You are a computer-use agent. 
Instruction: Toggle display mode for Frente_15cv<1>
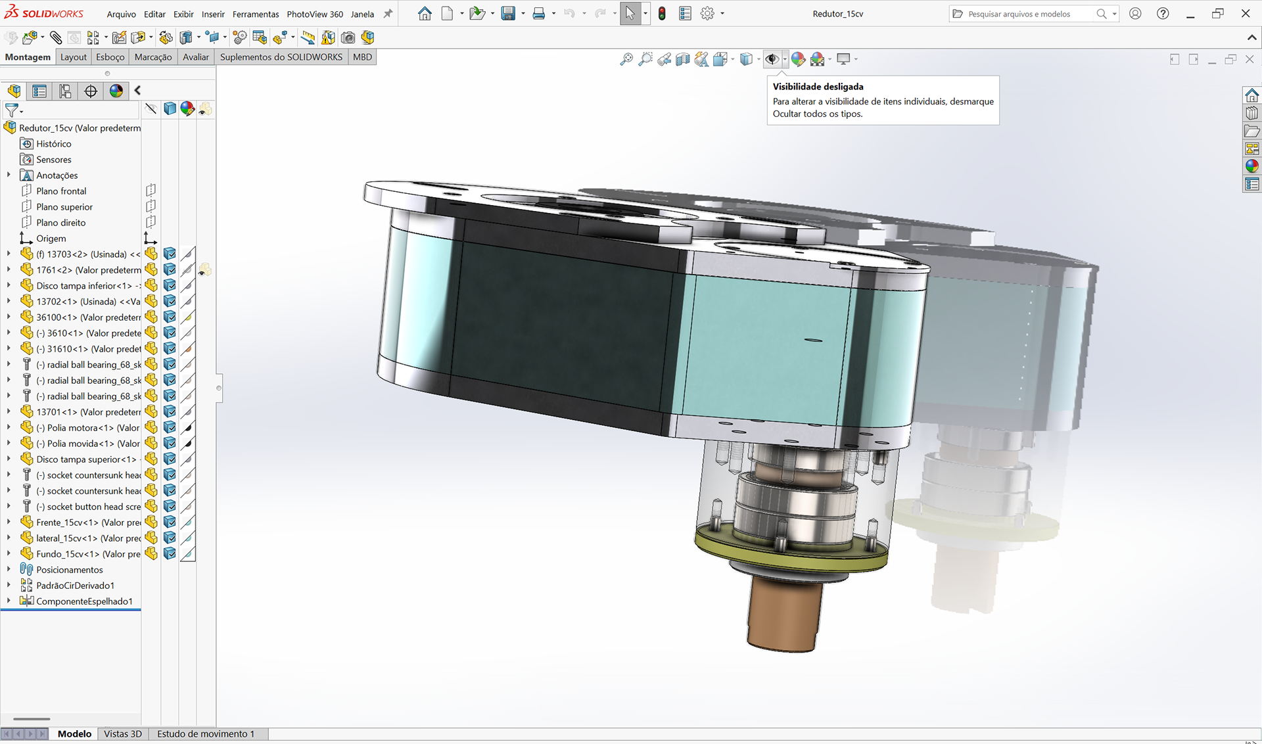click(170, 522)
